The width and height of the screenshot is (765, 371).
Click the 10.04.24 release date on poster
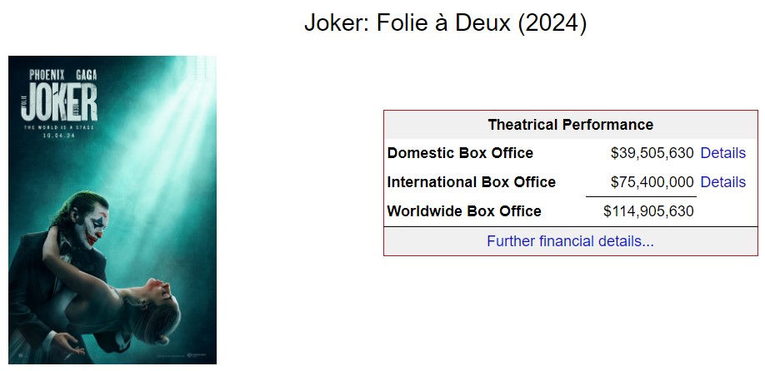coord(59,136)
